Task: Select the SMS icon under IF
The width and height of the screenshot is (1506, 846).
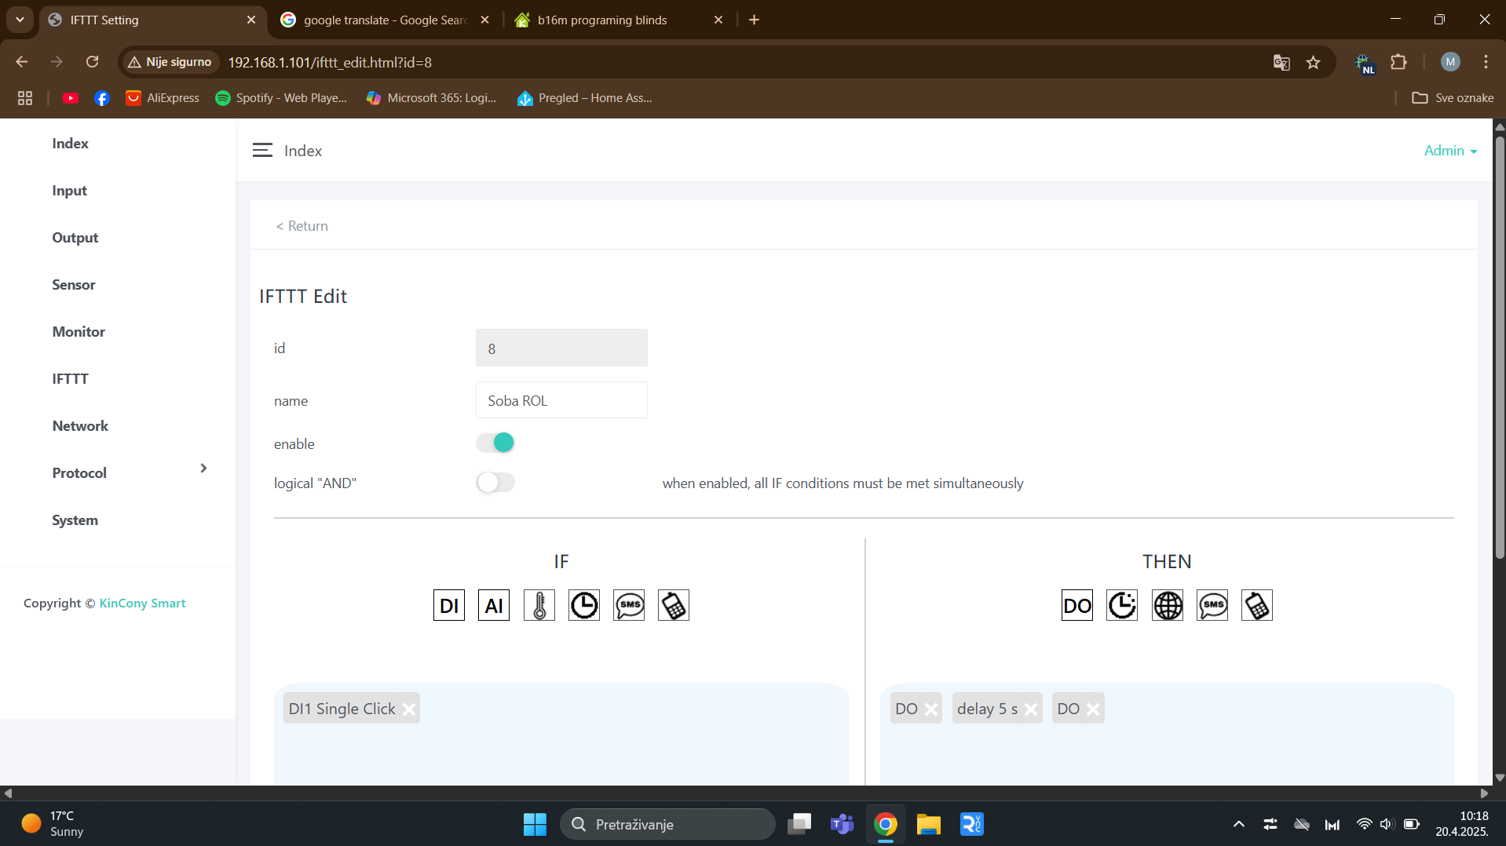Action: (x=629, y=605)
